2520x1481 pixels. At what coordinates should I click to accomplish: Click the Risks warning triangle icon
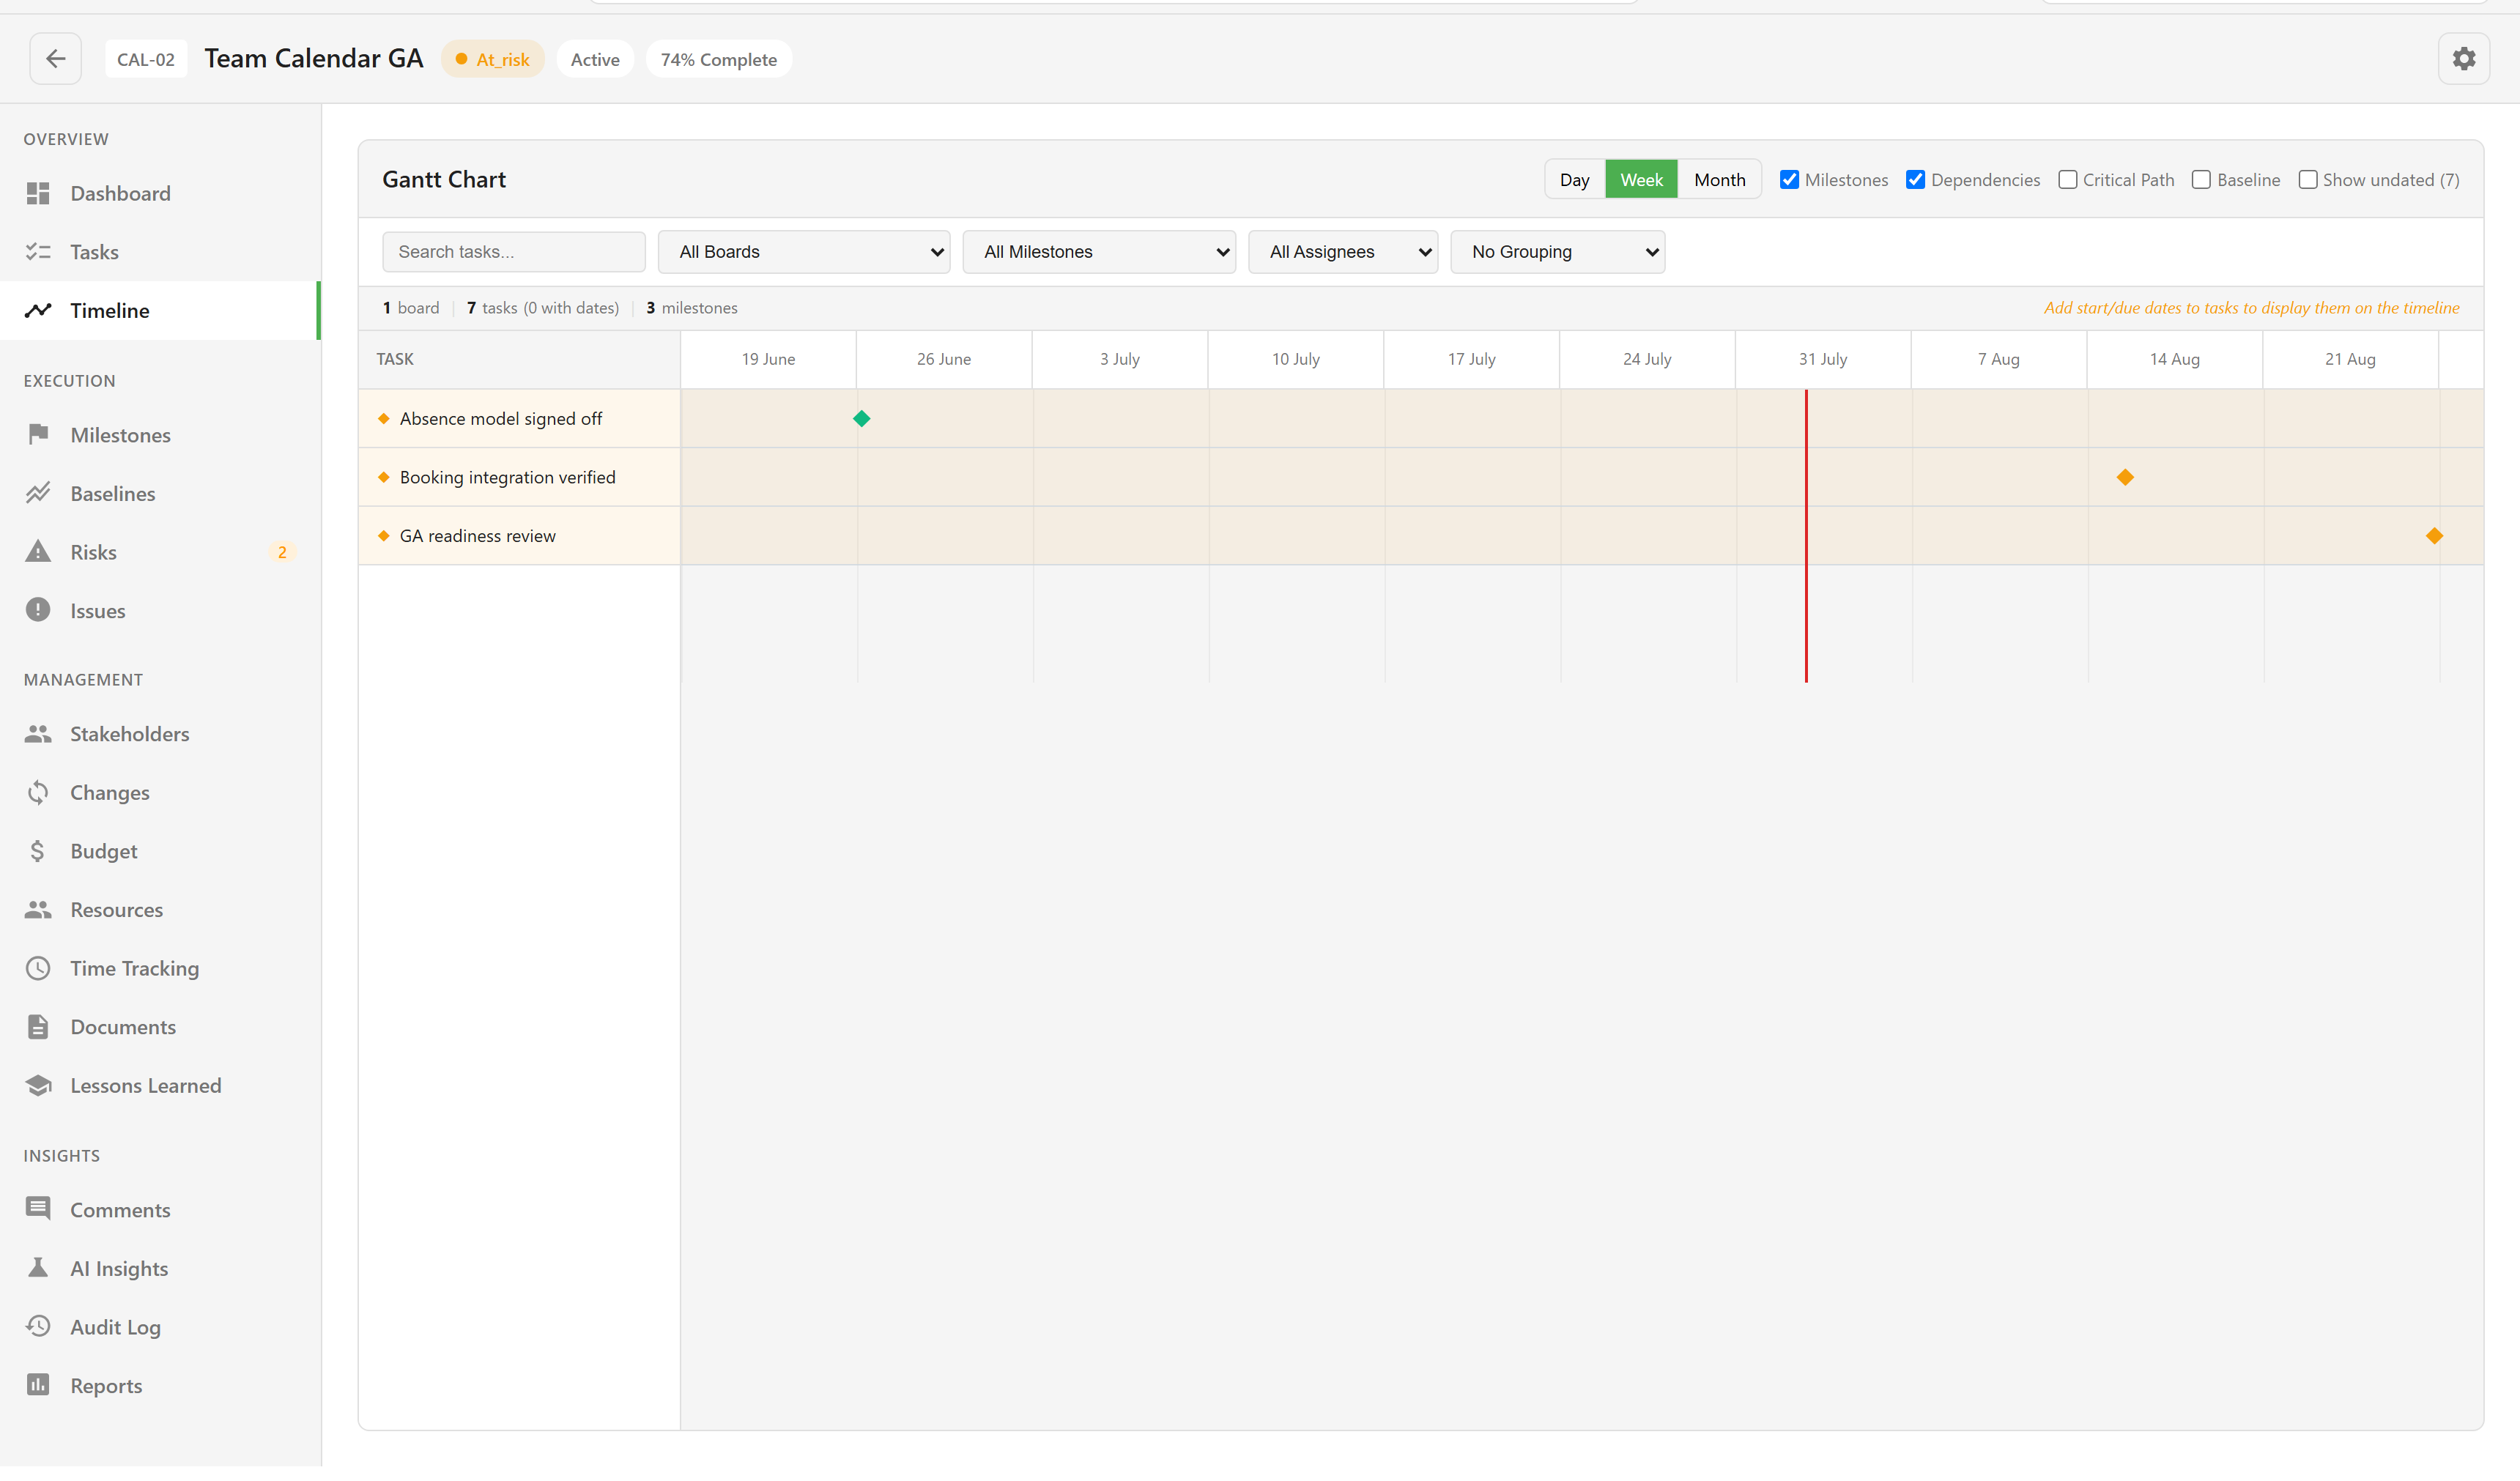click(38, 552)
